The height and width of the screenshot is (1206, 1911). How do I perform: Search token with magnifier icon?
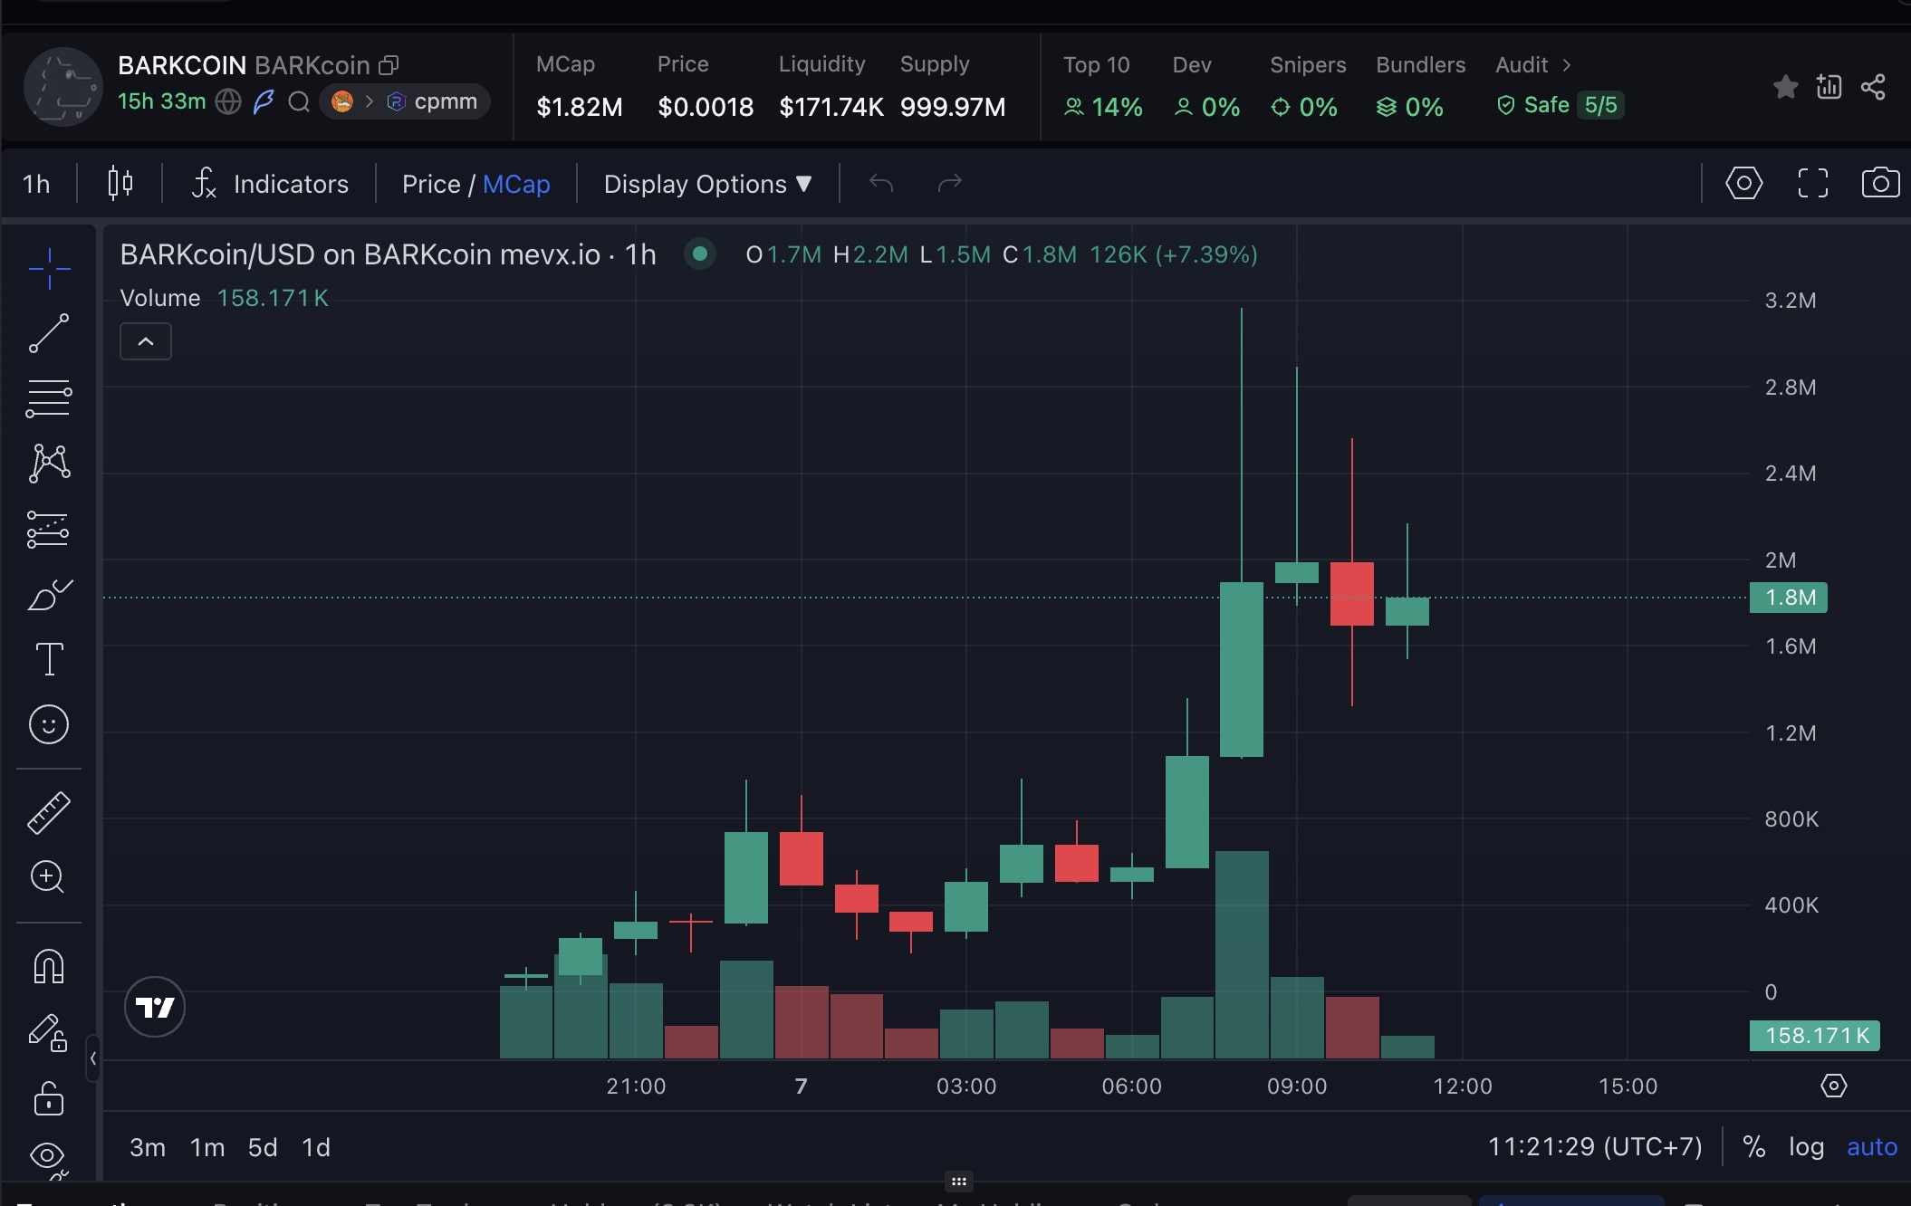pyautogui.click(x=299, y=101)
